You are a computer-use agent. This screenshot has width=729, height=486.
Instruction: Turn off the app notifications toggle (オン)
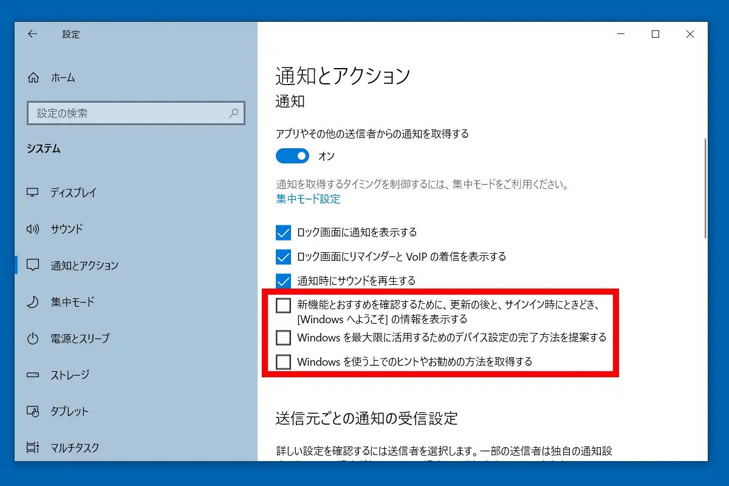(x=293, y=156)
